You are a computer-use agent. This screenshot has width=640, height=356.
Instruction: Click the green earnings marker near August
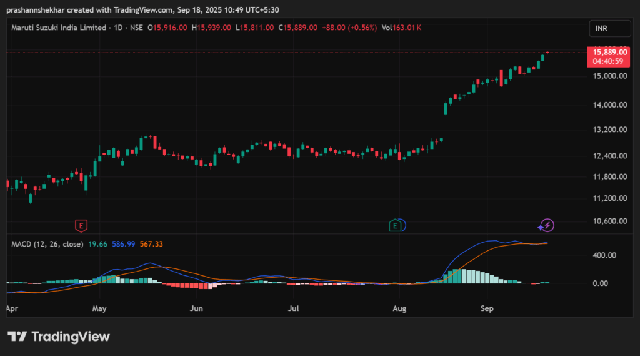click(x=395, y=225)
